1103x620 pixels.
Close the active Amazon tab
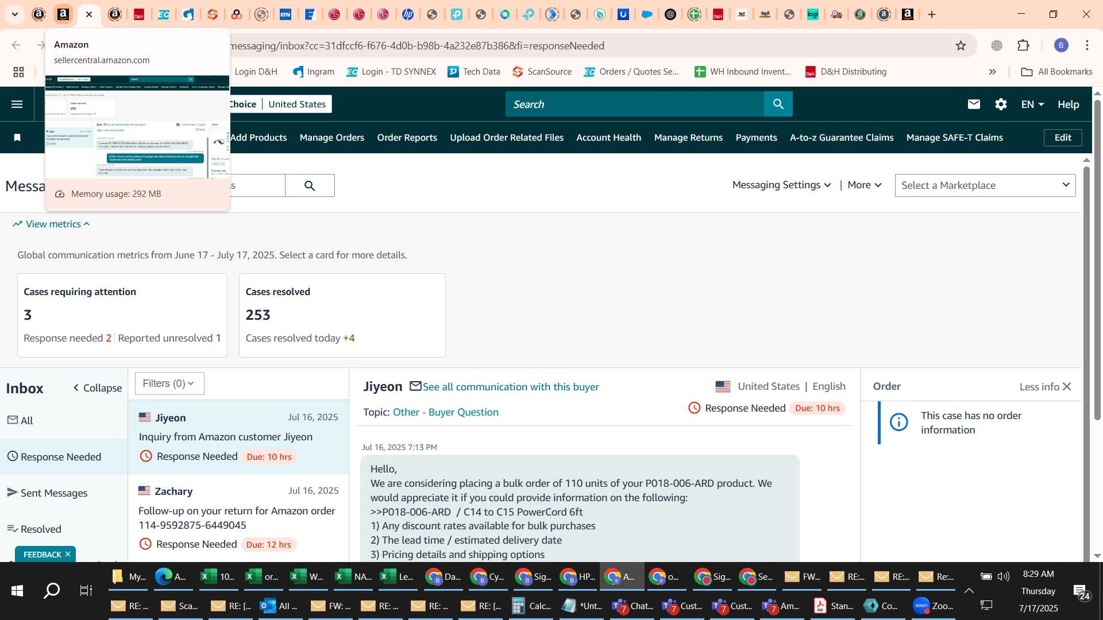(x=89, y=14)
